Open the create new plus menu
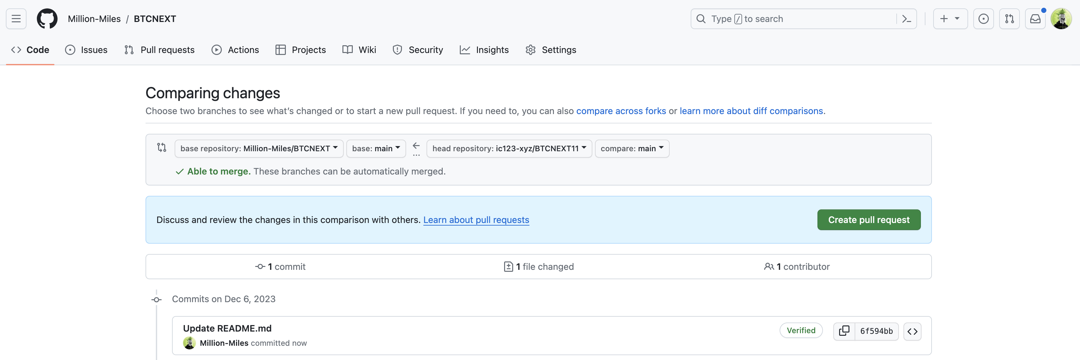The width and height of the screenshot is (1080, 360). click(x=950, y=19)
